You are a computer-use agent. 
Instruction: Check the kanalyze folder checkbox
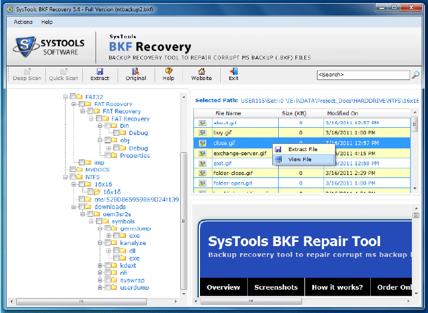(x=108, y=243)
